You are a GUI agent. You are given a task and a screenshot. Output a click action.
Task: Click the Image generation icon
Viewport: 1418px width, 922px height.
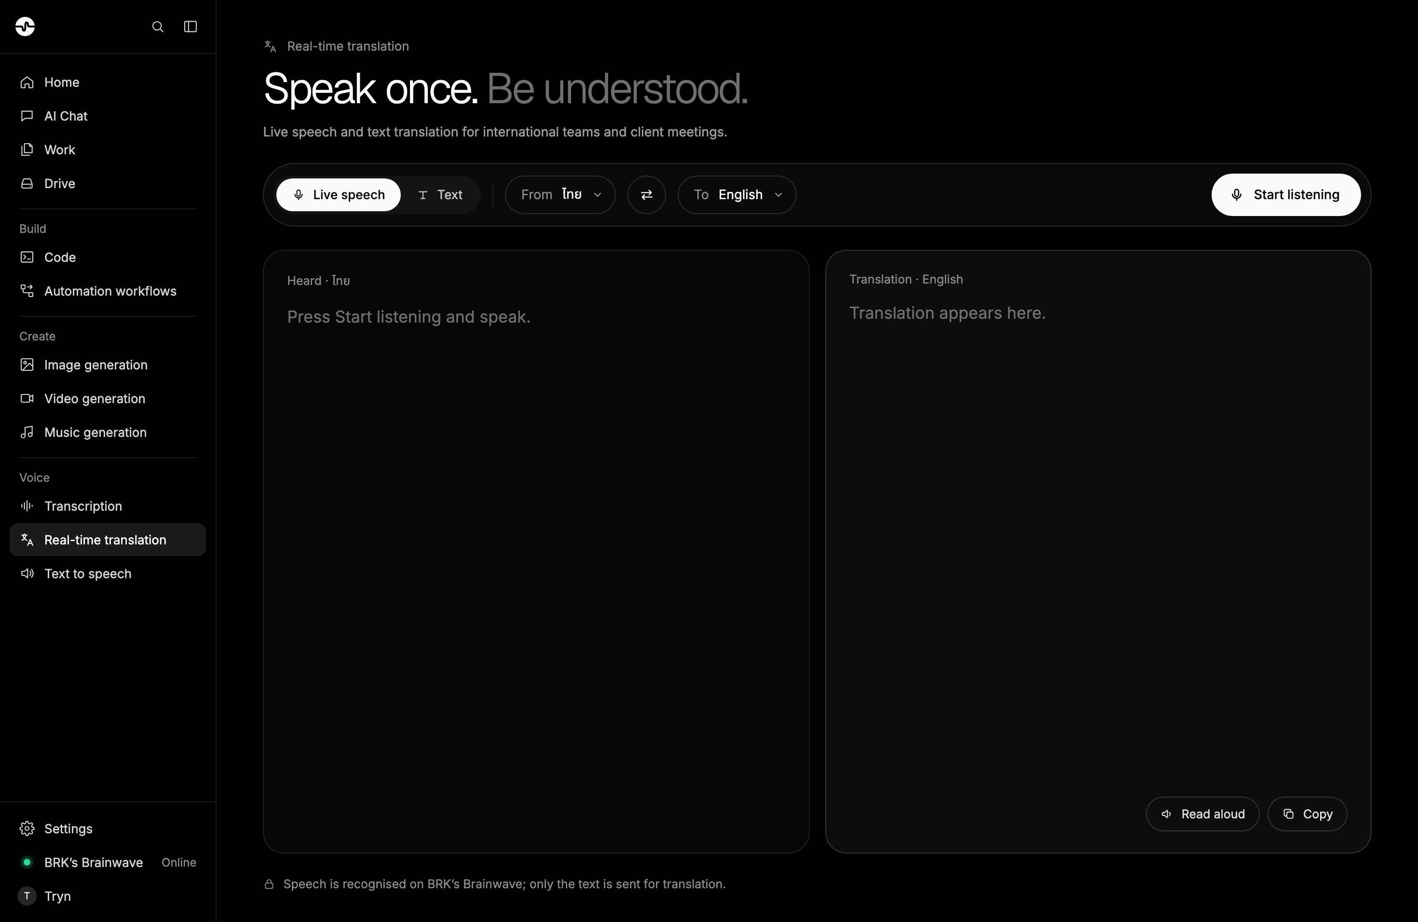click(x=27, y=365)
